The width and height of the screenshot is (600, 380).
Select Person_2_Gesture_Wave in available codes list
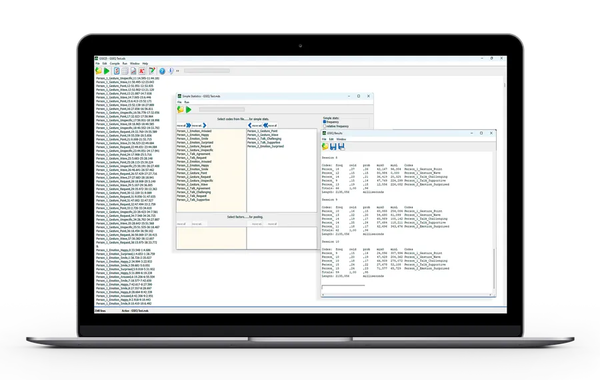(x=192, y=184)
